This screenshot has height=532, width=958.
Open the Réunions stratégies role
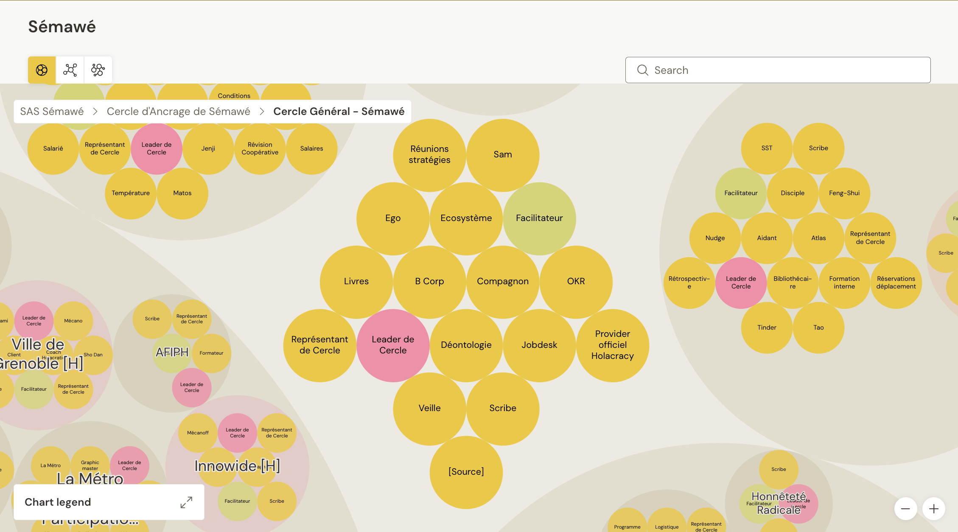point(429,154)
